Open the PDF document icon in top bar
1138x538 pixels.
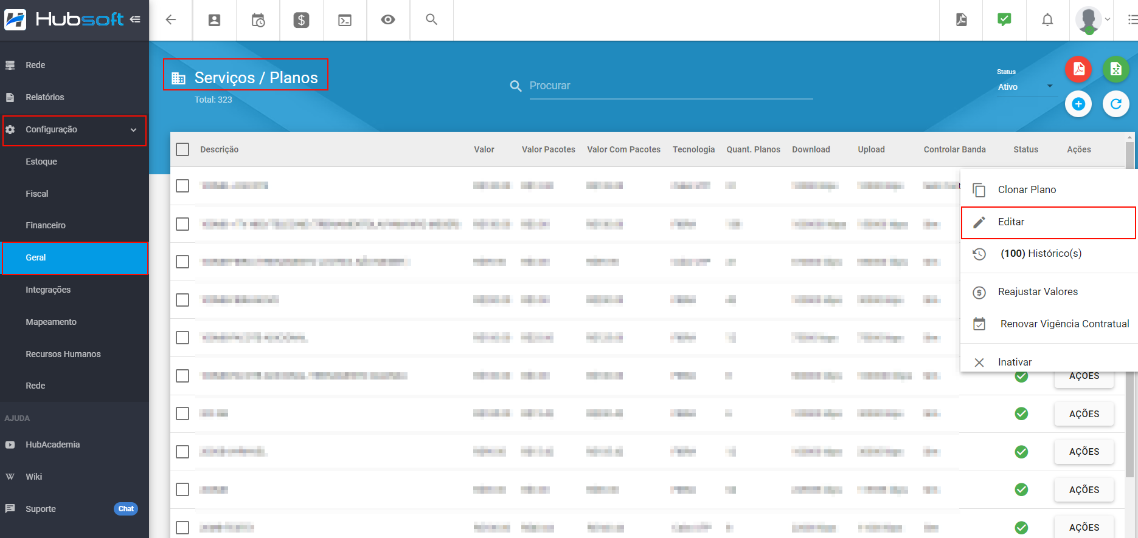(x=962, y=20)
